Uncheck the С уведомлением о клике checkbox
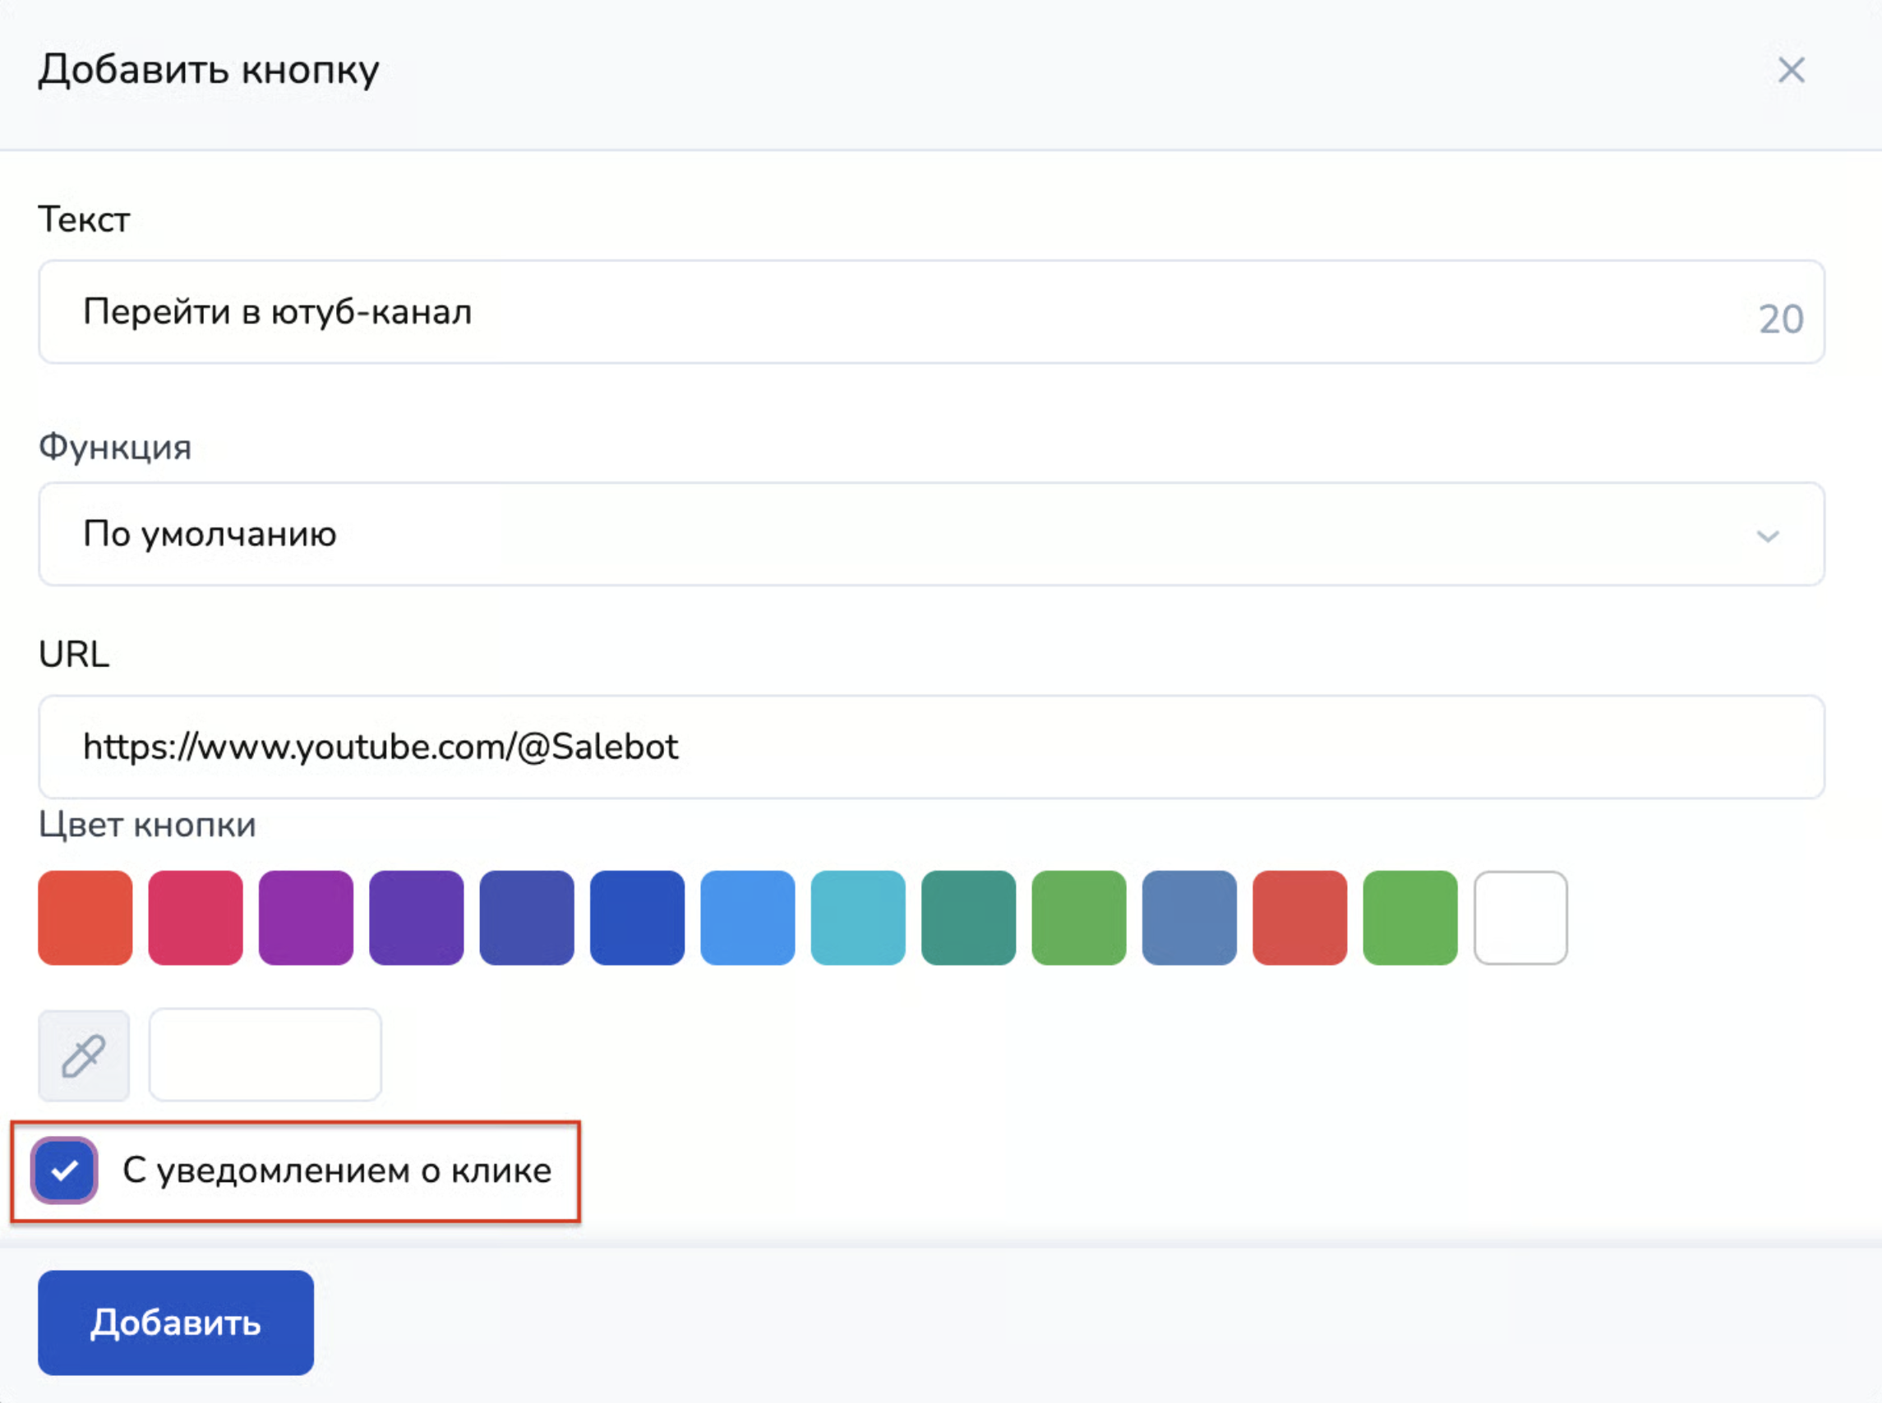 [65, 1171]
